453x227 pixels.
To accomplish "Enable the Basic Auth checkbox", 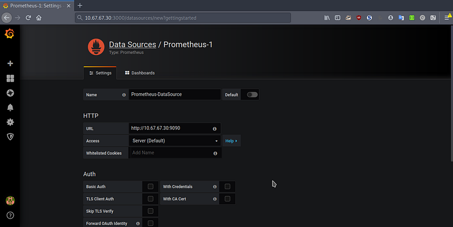I will pos(151,187).
